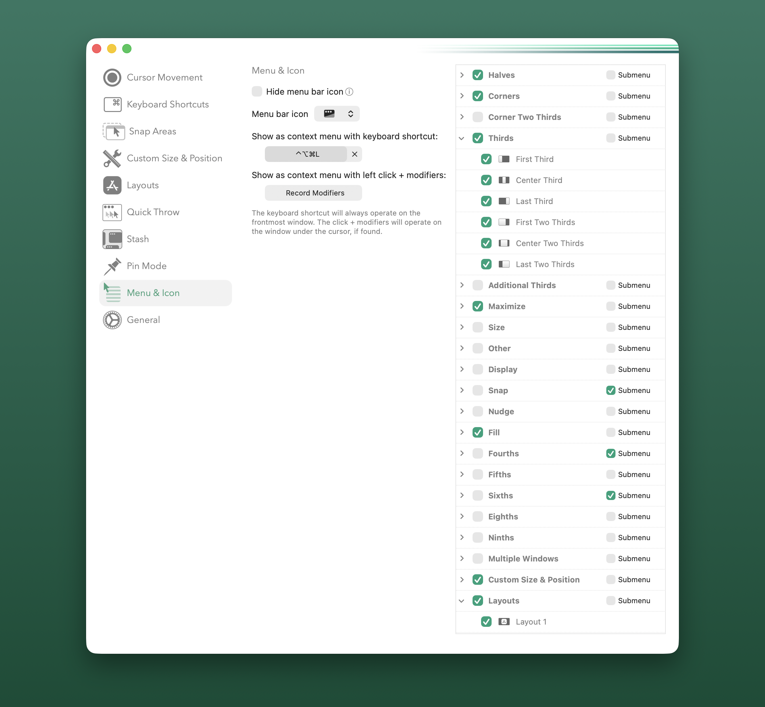Expand the Multiple Windows group
The height and width of the screenshot is (707, 765).
click(x=462, y=559)
